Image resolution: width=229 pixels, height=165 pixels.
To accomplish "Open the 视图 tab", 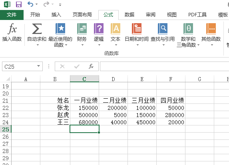I will pos(171,15).
